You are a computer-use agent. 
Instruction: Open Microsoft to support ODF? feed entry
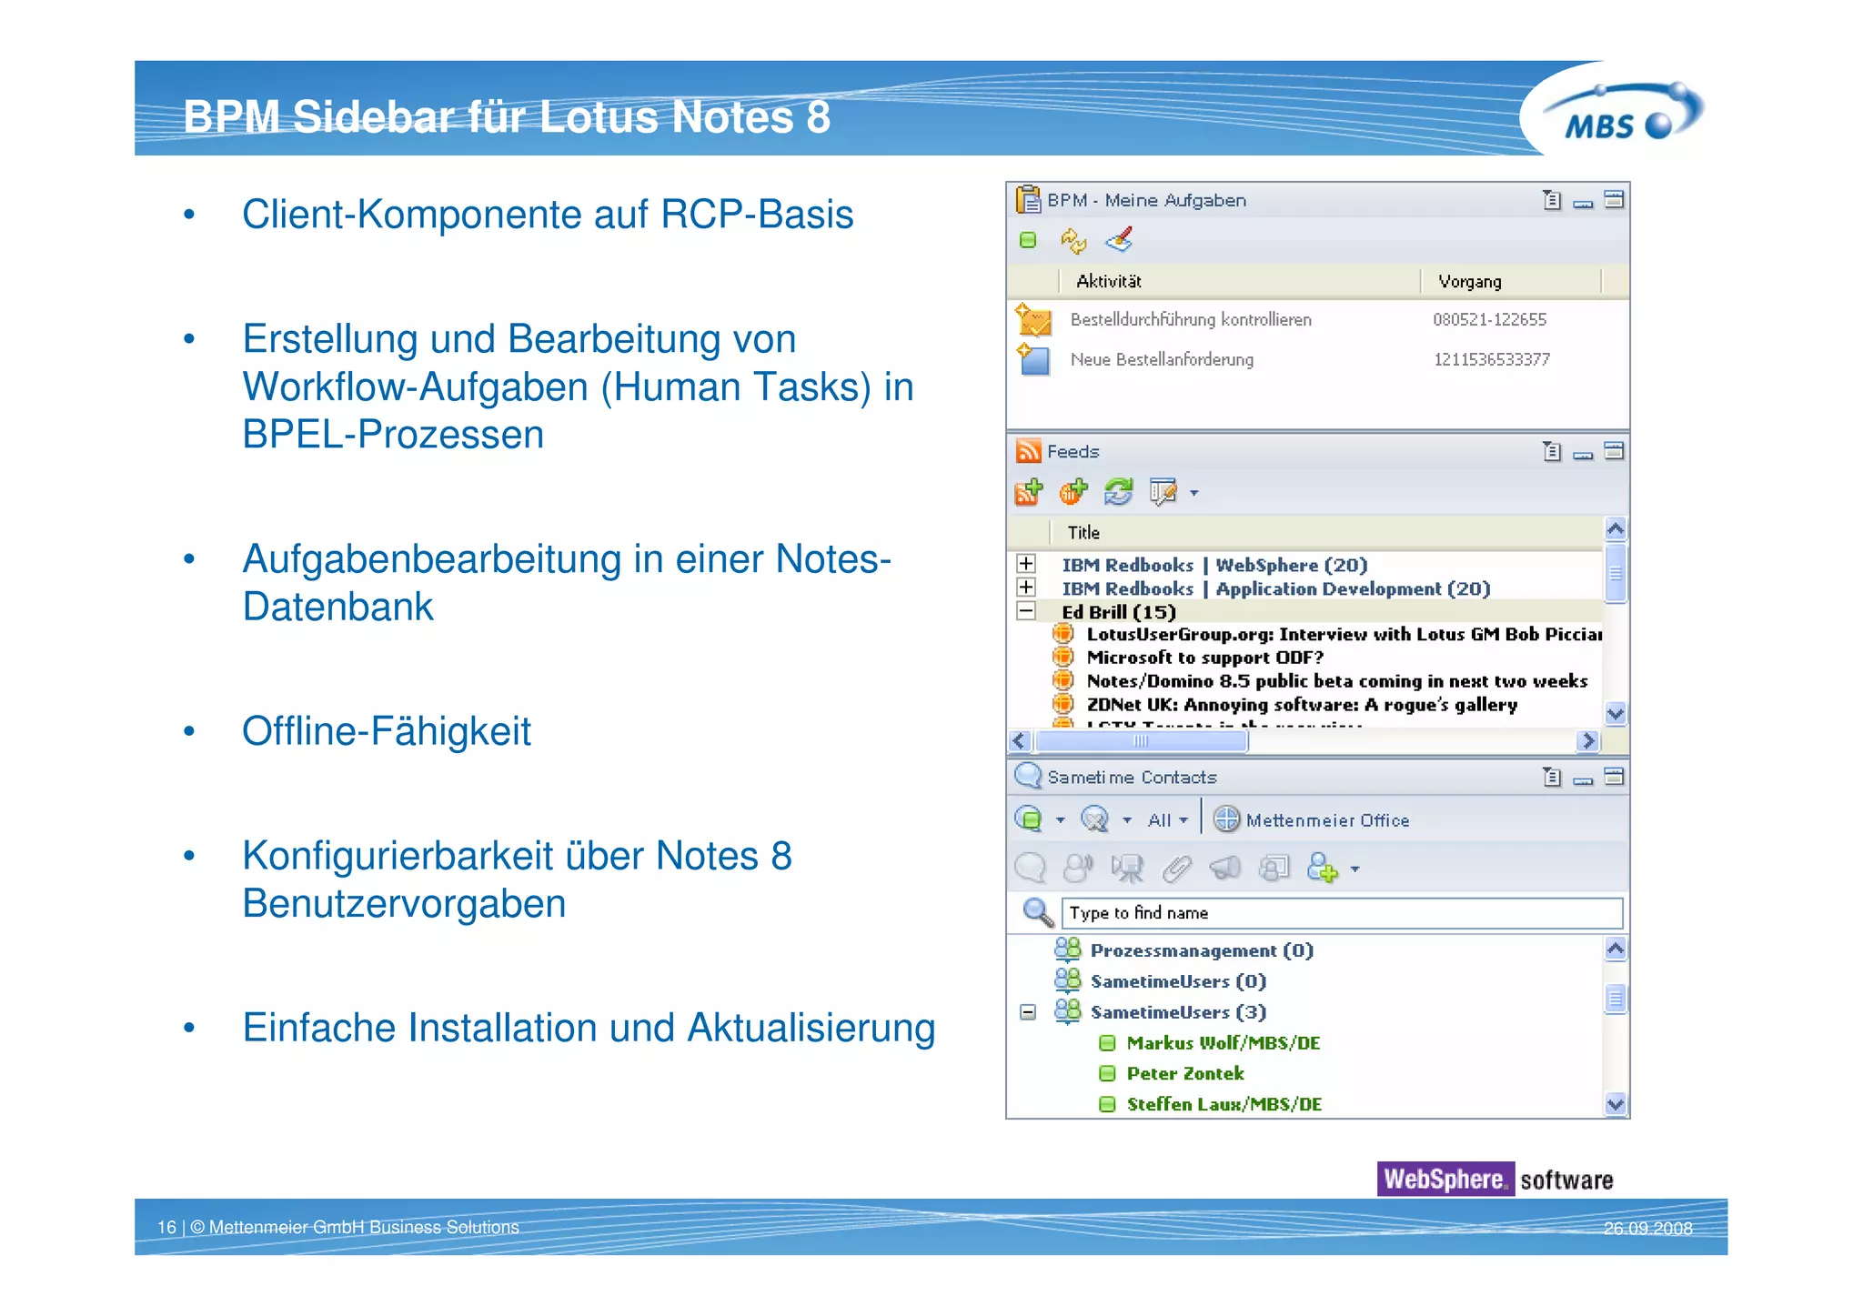(1204, 658)
